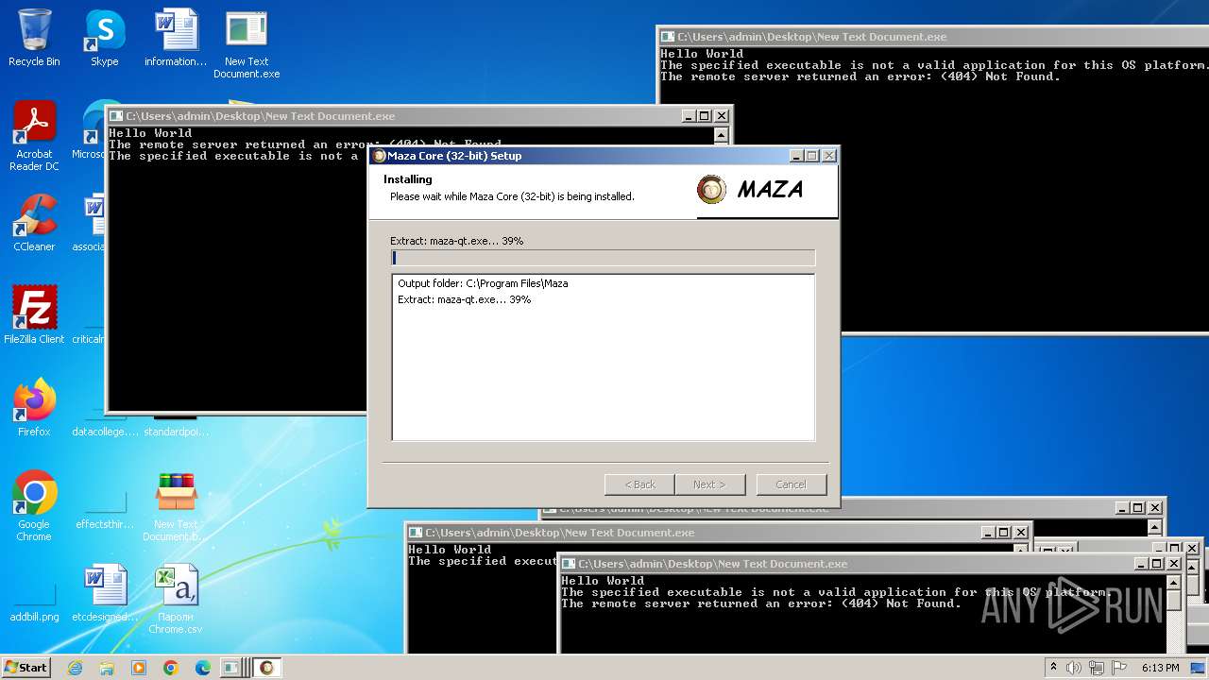Open the Acrobat Reader DC shortcut

(x=34, y=137)
